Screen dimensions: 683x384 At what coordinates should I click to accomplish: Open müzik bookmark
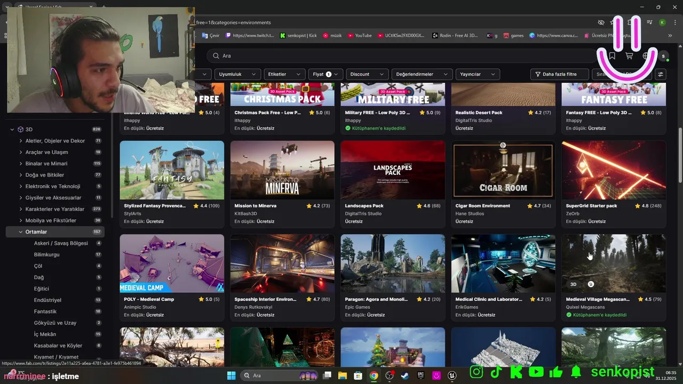332,36
